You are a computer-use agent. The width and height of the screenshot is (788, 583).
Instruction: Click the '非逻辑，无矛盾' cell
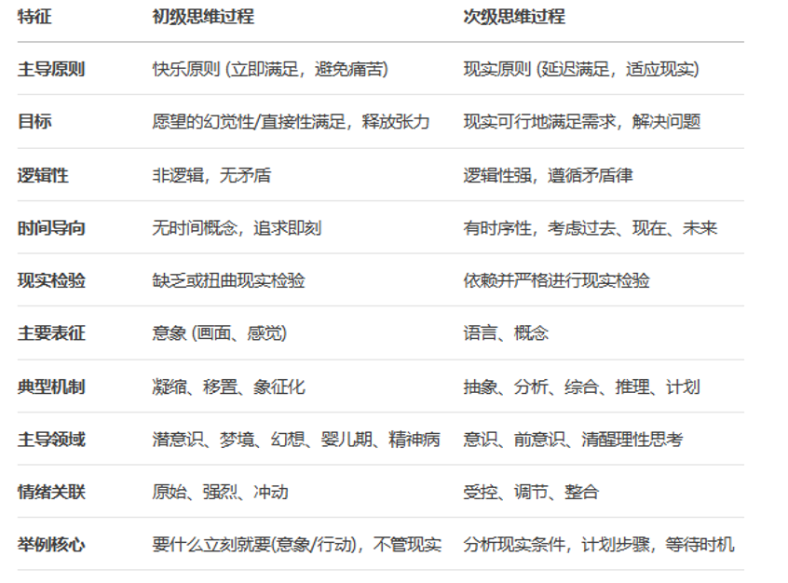click(211, 175)
